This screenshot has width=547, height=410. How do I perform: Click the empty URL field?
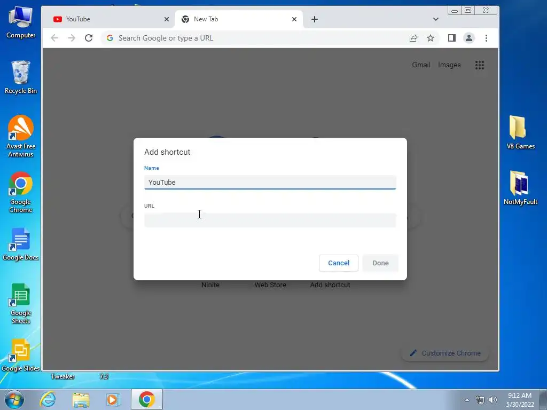point(270,220)
